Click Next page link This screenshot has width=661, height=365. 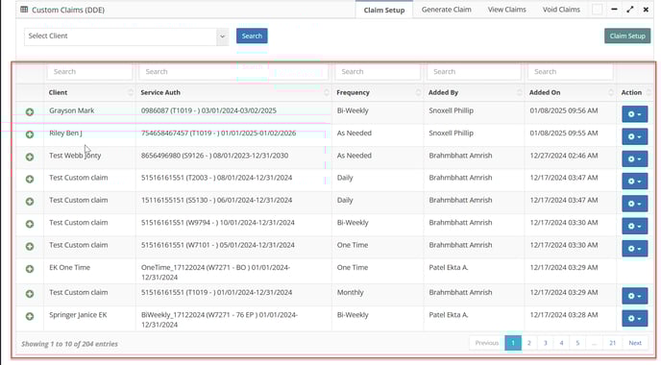point(635,343)
